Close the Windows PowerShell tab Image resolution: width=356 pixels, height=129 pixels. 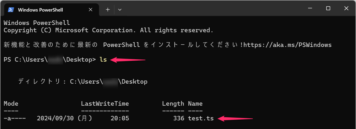coord(90,10)
